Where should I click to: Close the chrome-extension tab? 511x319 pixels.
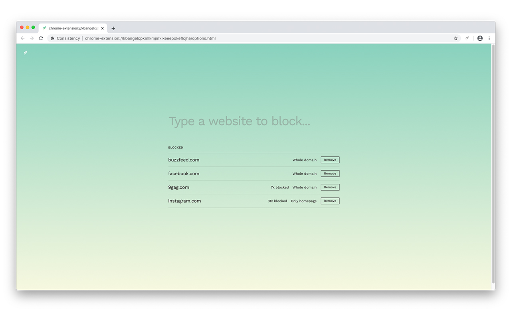point(102,28)
